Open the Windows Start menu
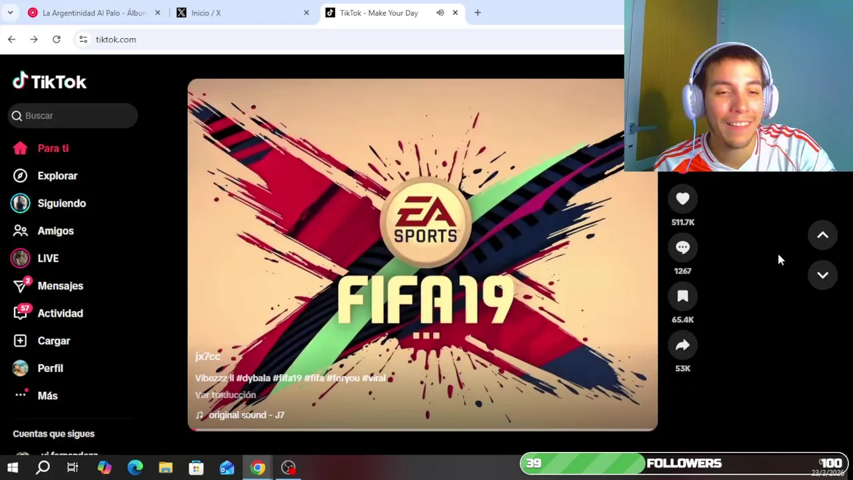The width and height of the screenshot is (853, 480). tap(13, 467)
